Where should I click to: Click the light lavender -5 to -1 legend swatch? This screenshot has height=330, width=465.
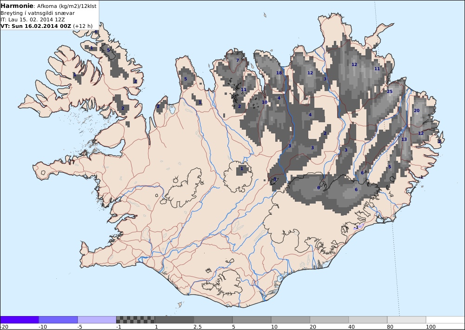[97, 320]
